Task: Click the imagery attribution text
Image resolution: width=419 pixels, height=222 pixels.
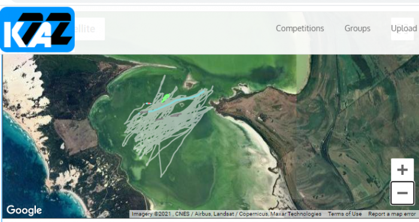Action: (x=226, y=214)
